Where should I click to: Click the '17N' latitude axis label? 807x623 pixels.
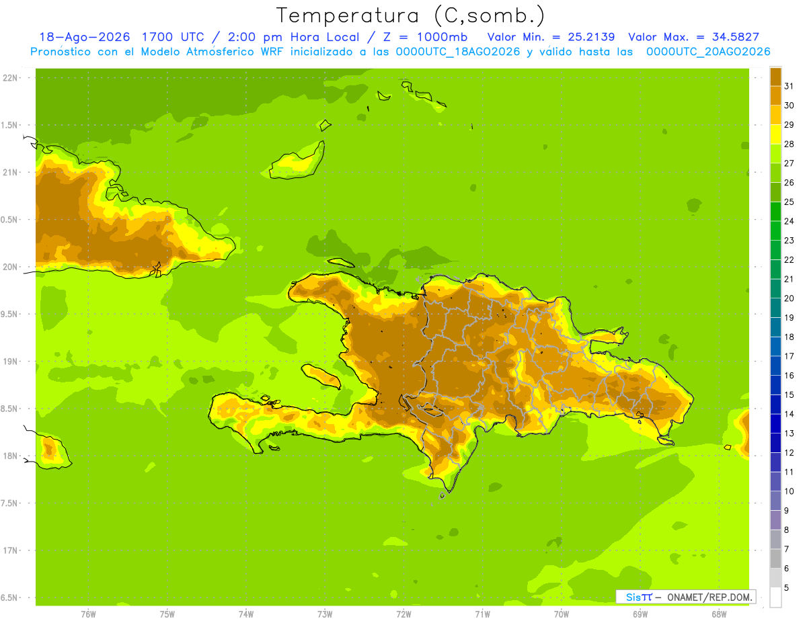pyautogui.click(x=9, y=550)
